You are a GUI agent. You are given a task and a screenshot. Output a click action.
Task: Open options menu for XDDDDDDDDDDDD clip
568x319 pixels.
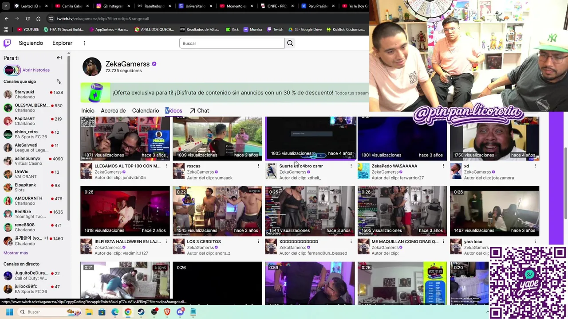tap(351, 241)
